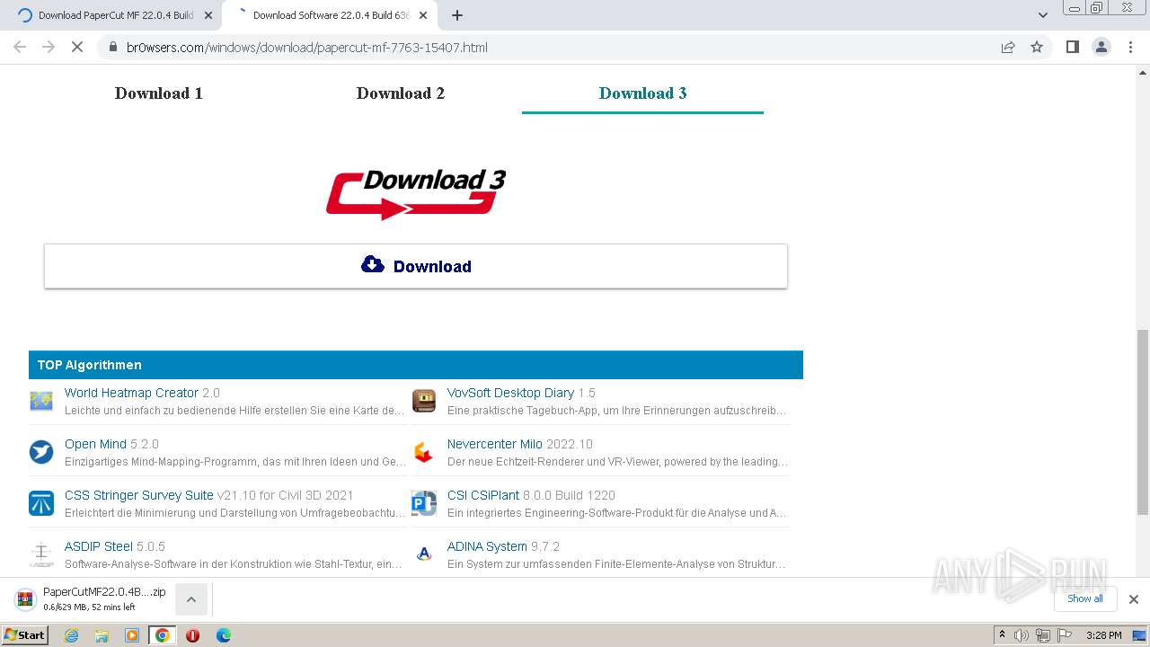Stop loading the page
Viewport: 1150px width, 647px height.
[x=77, y=47]
